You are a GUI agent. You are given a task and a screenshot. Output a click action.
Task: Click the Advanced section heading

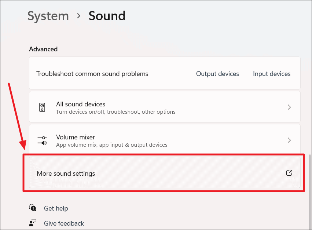43,49
